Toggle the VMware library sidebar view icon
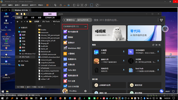 point(74,5)
